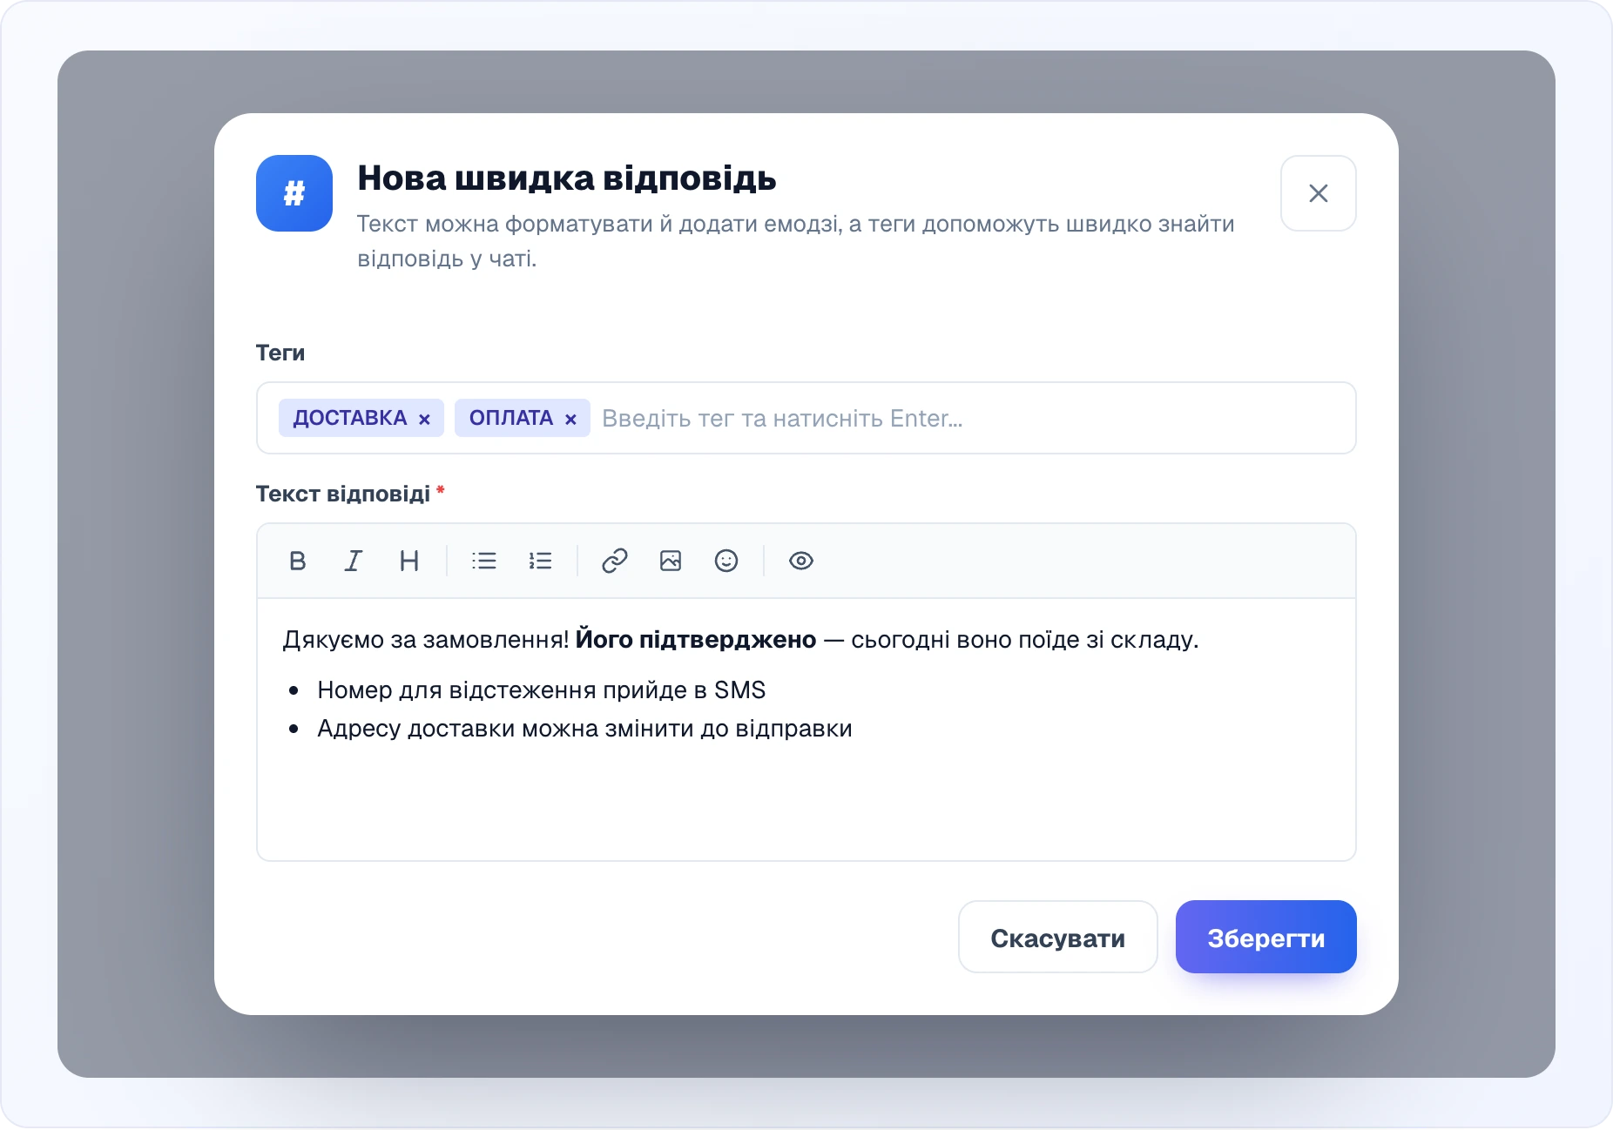Image resolution: width=1613 pixels, height=1130 pixels.
Task: Apply italic formatting
Action: point(353,561)
